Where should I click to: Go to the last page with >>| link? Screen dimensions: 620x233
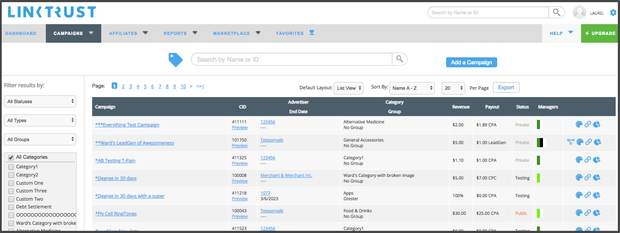coord(200,86)
